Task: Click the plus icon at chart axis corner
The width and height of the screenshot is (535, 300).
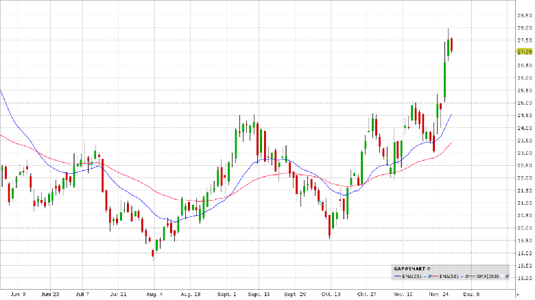Action: point(518,295)
